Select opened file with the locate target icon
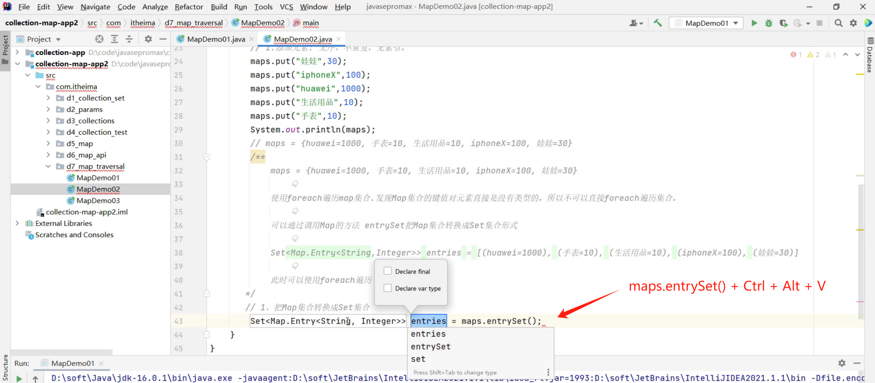The height and width of the screenshot is (383, 875). [x=100, y=39]
